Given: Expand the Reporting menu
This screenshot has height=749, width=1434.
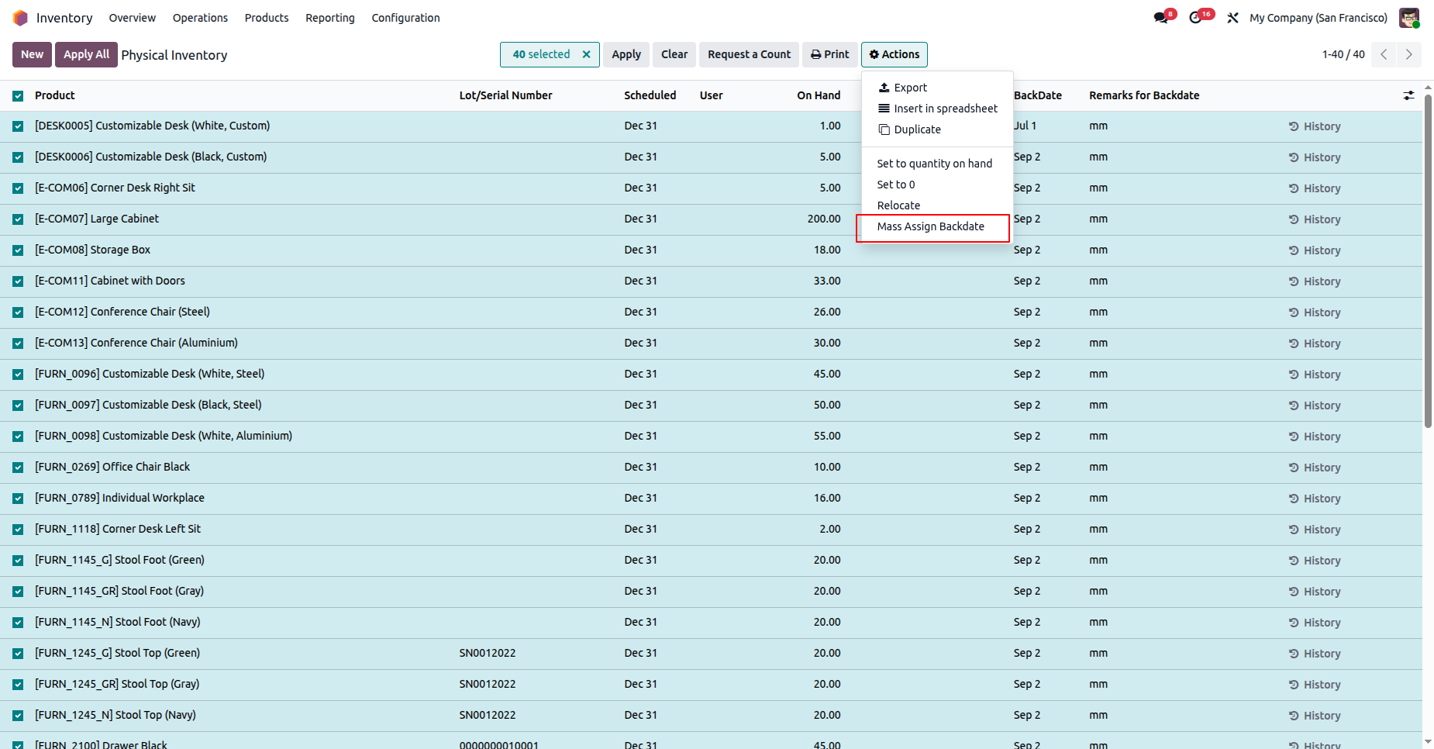Looking at the screenshot, I should [330, 18].
